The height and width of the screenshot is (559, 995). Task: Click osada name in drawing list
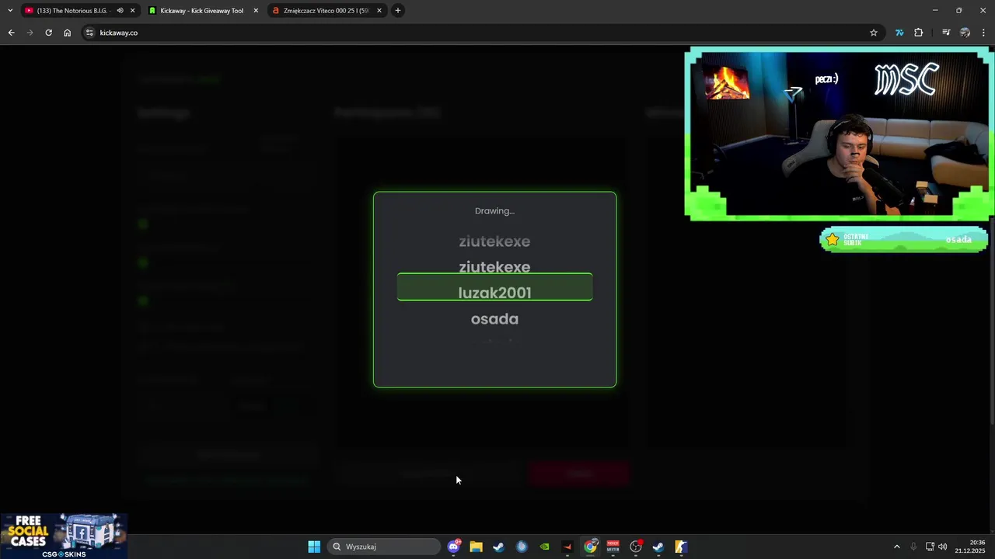(x=494, y=318)
